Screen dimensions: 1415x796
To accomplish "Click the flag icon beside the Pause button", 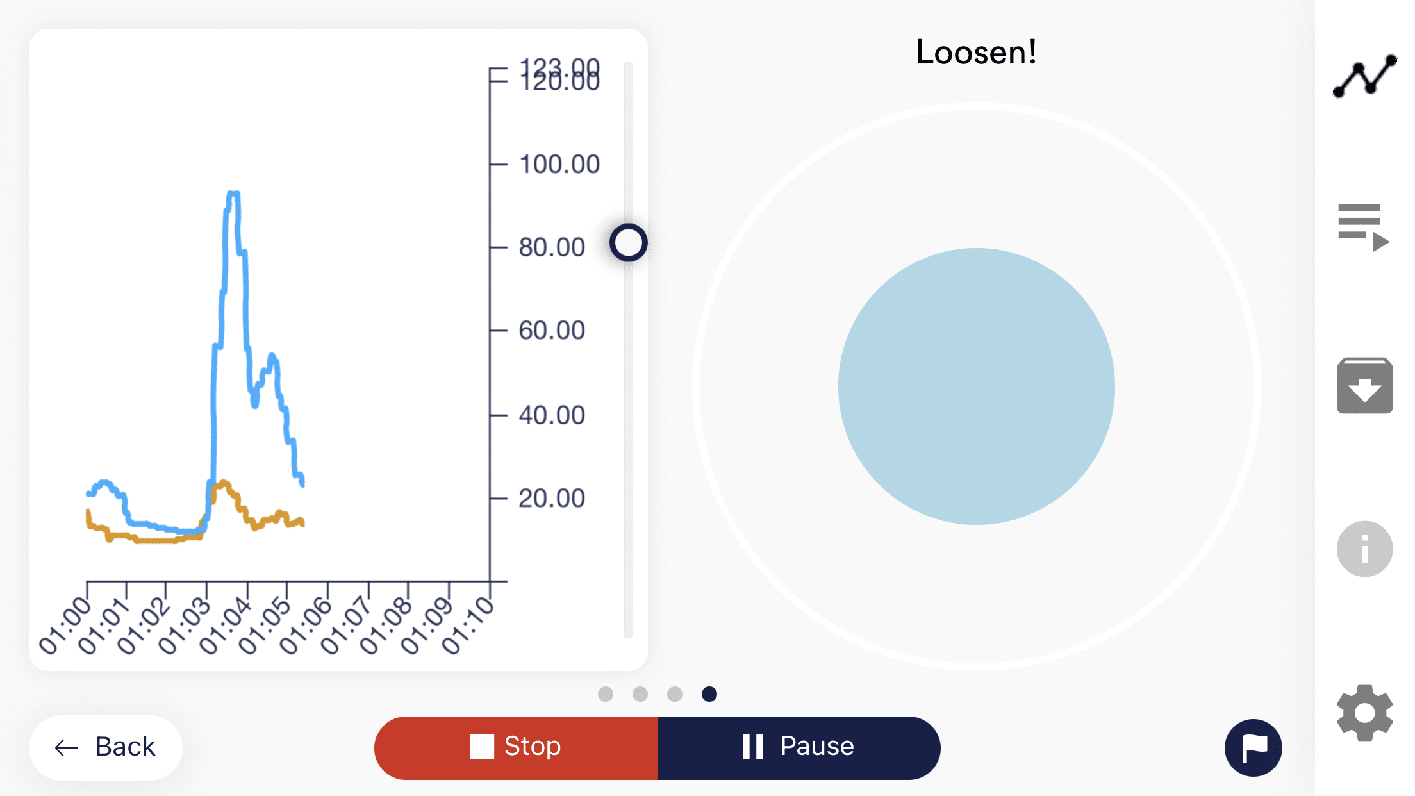I will tap(1252, 747).
